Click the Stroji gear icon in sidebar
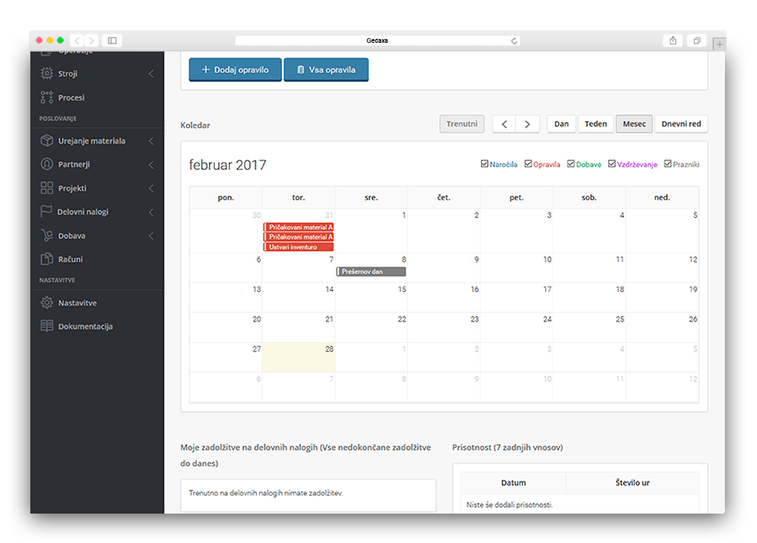 [x=47, y=74]
